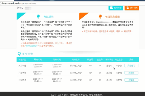Click 长沙理工大学 in the 封闭考试 row

click(76, 80)
